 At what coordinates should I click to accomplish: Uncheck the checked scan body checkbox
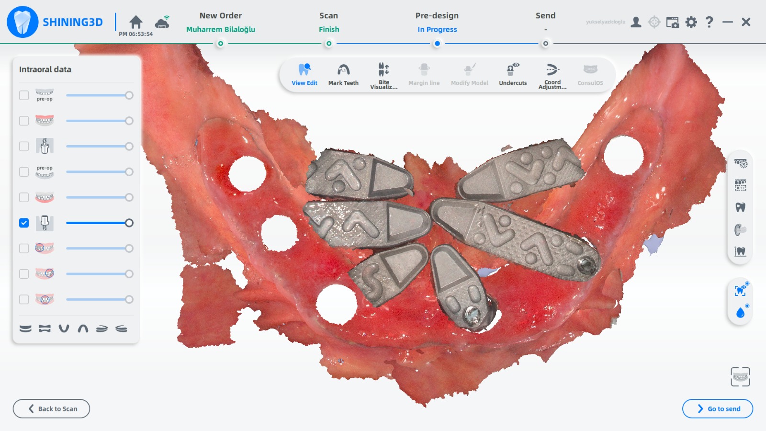click(24, 223)
